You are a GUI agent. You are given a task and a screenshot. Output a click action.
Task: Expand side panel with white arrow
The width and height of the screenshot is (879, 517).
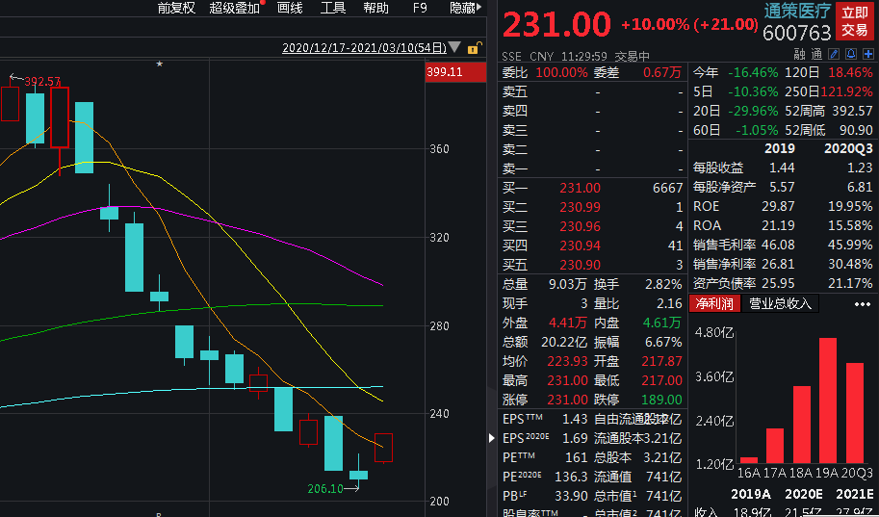[492, 438]
